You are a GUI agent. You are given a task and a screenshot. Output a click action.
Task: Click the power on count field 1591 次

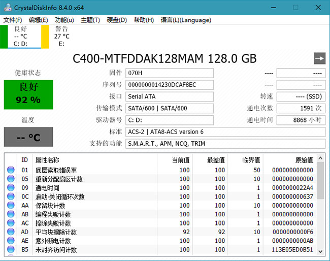pyautogui.click(x=301, y=108)
